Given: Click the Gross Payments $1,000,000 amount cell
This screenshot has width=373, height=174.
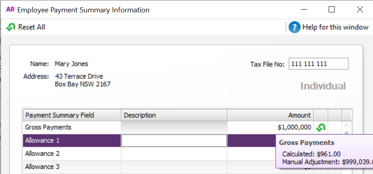Looking at the screenshot, I should pos(270,127).
